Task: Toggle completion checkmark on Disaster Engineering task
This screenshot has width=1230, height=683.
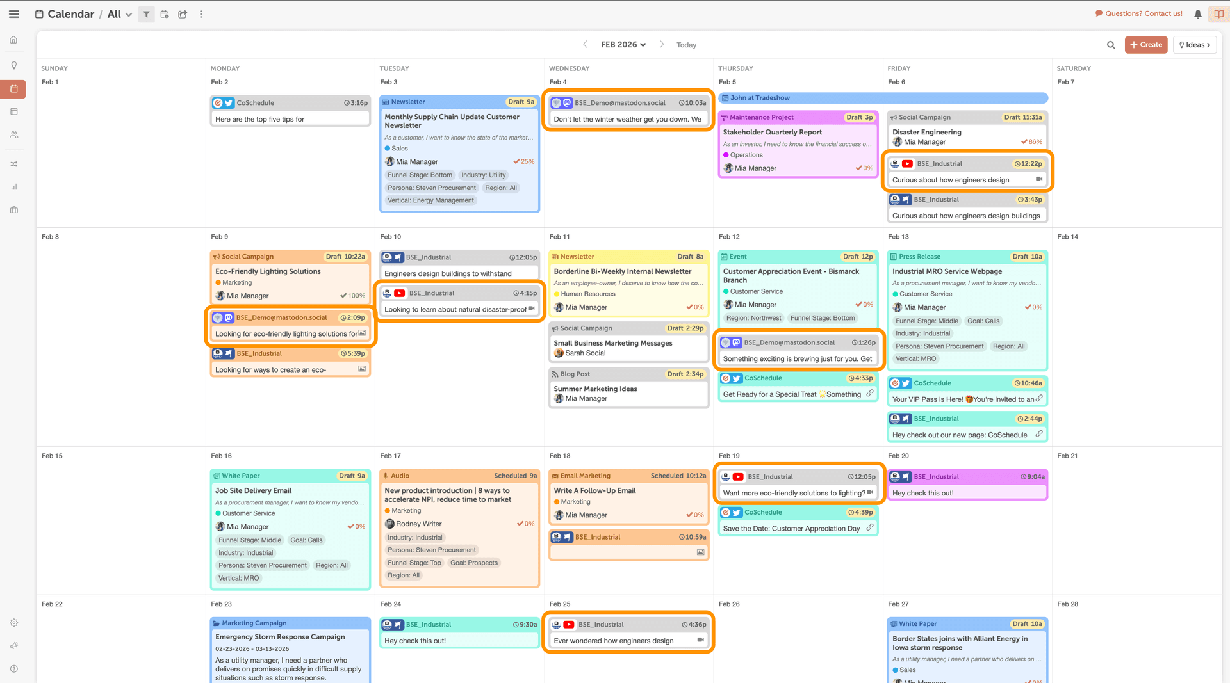Action: point(1026,141)
